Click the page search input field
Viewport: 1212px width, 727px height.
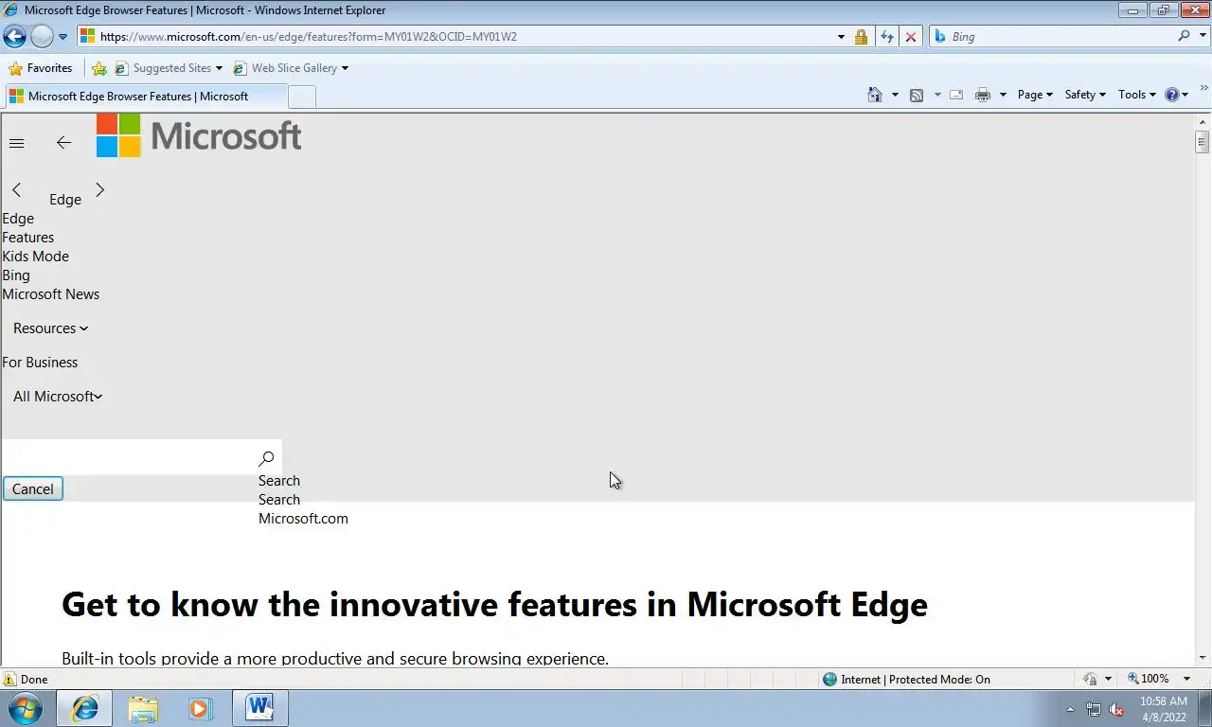[128, 458]
